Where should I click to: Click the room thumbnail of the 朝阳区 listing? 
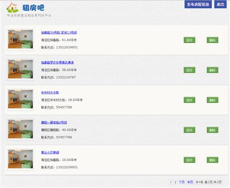coord(20,129)
